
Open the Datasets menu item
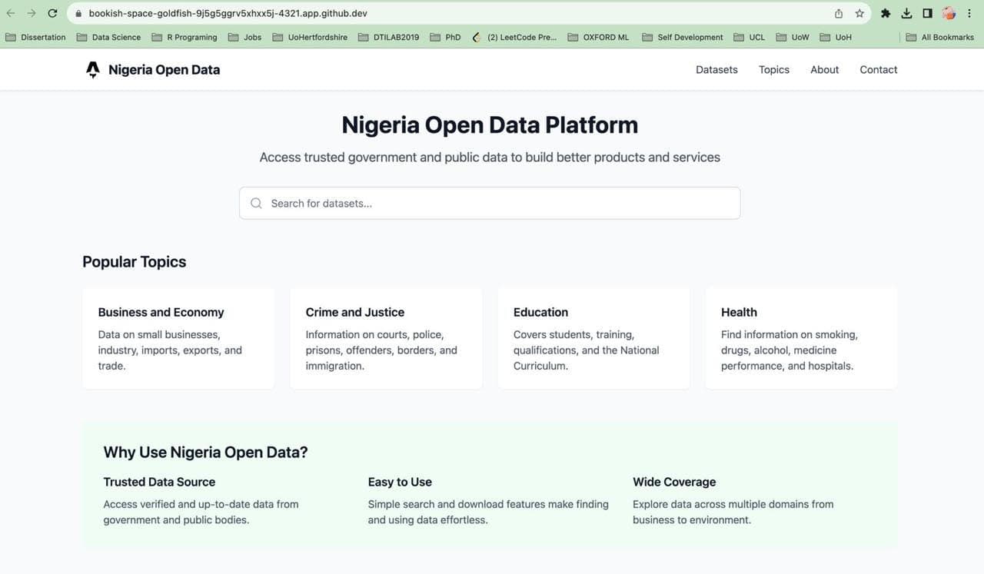(x=716, y=69)
